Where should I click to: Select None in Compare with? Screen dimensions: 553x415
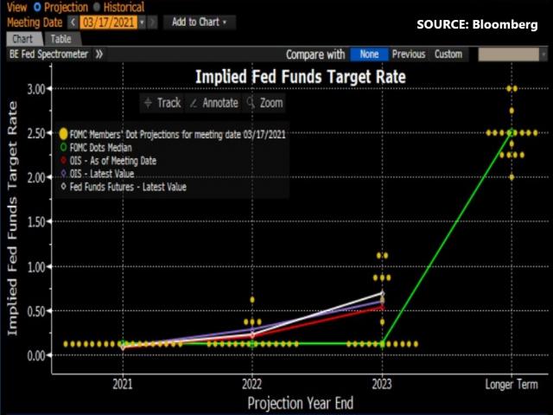370,54
